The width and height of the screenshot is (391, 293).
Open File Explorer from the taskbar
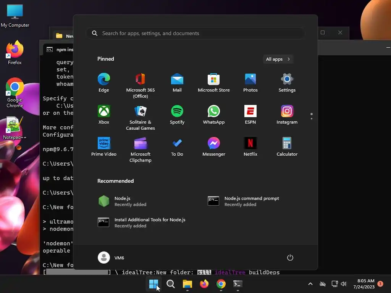pyautogui.click(x=187, y=284)
